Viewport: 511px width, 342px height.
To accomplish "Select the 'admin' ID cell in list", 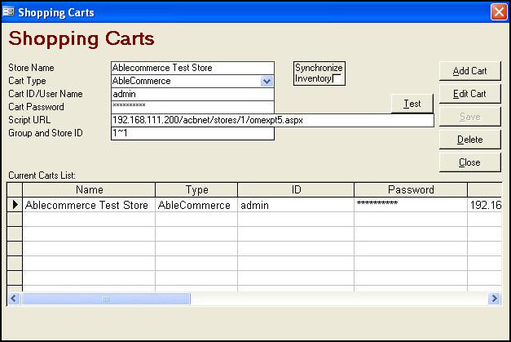I will point(296,205).
